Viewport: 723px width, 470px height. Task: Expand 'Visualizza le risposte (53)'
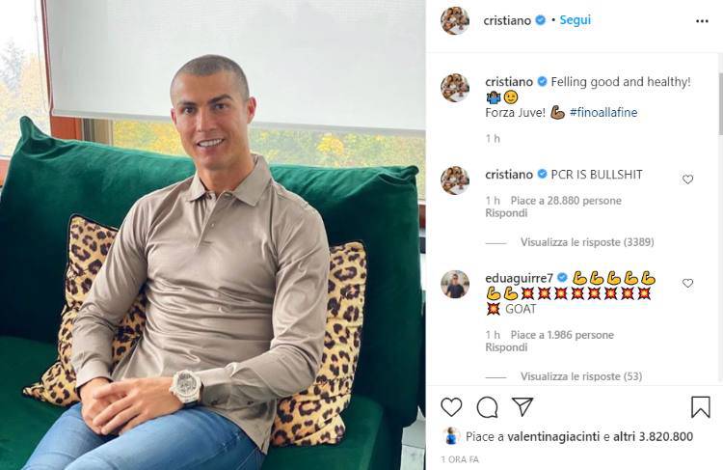coord(581,376)
